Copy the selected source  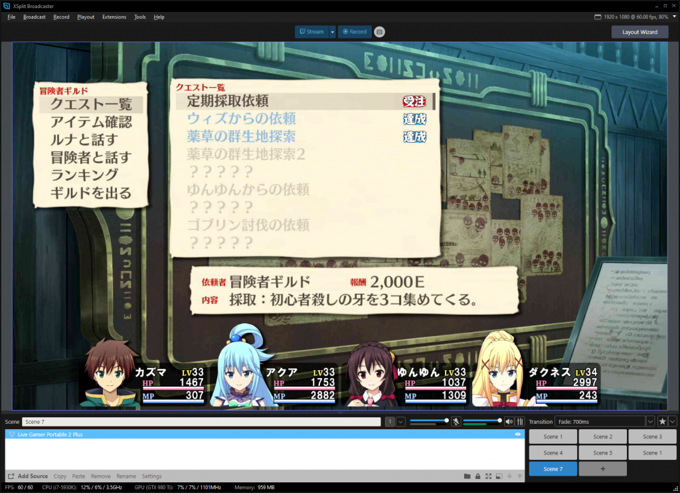click(60, 476)
